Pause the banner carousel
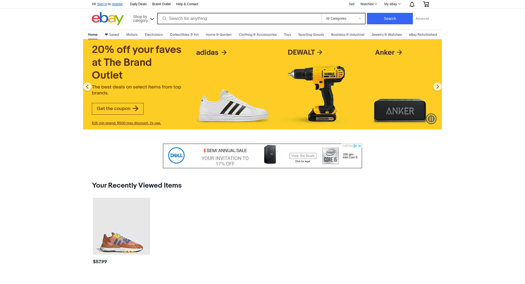Viewport: 525px width, 284px height. click(x=431, y=119)
